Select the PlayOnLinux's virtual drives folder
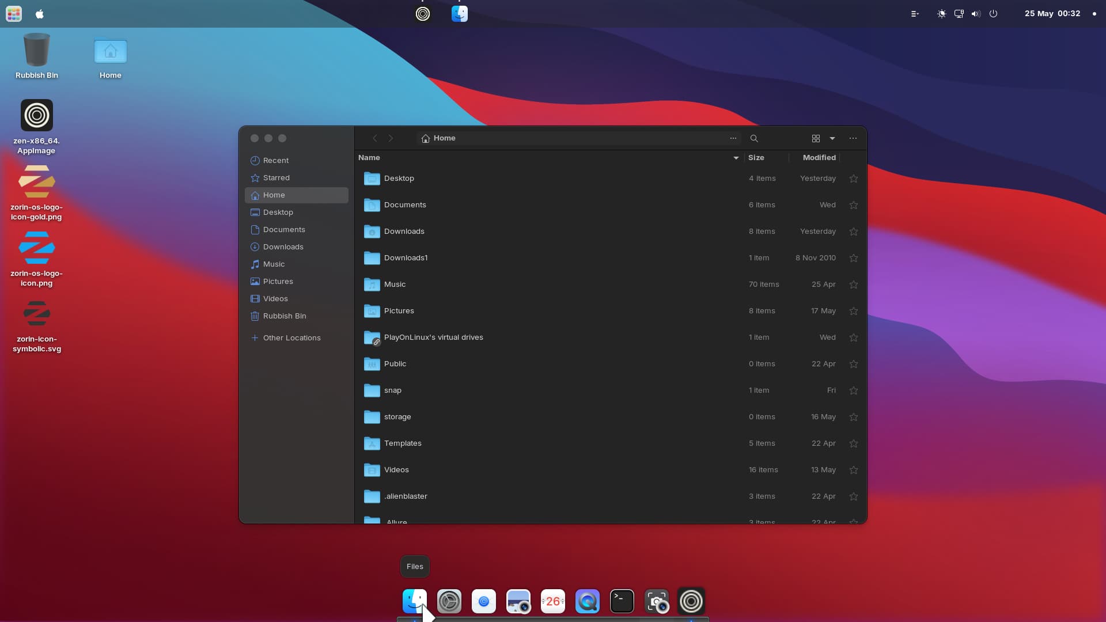This screenshot has width=1106, height=622. pos(611,337)
